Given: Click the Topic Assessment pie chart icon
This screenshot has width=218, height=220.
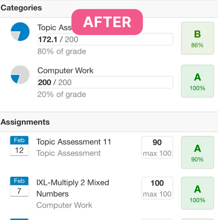Looking at the screenshot, I should (x=20, y=32).
